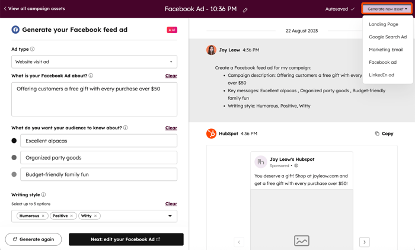Click the pencil icon to rename ad

tap(245, 9)
